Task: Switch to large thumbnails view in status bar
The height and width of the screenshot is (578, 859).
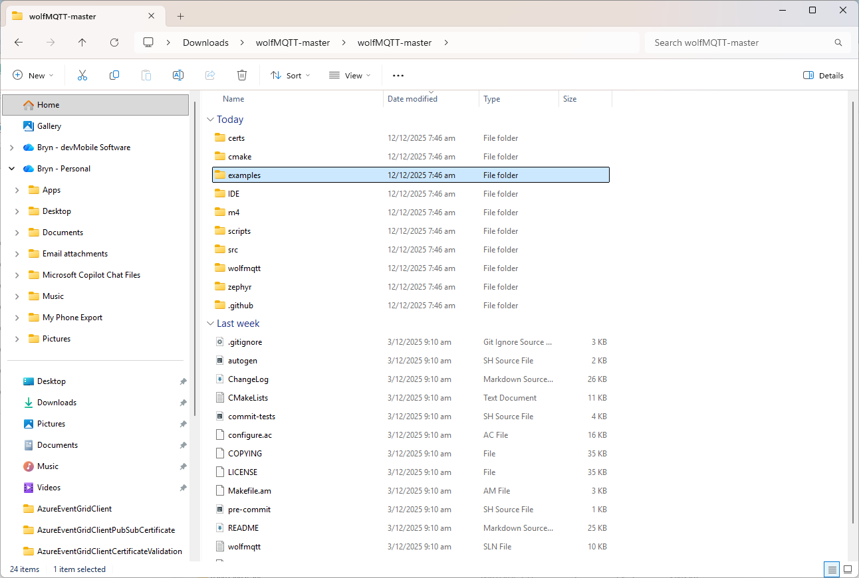Action: pos(848,569)
